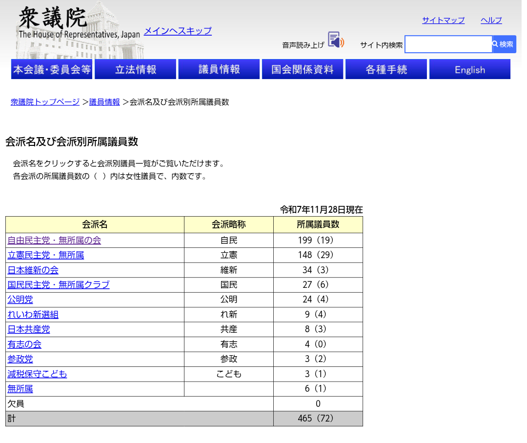Open 自由民主党・無所属の会 member list
Viewport: 527px width, 443px height.
pos(54,241)
